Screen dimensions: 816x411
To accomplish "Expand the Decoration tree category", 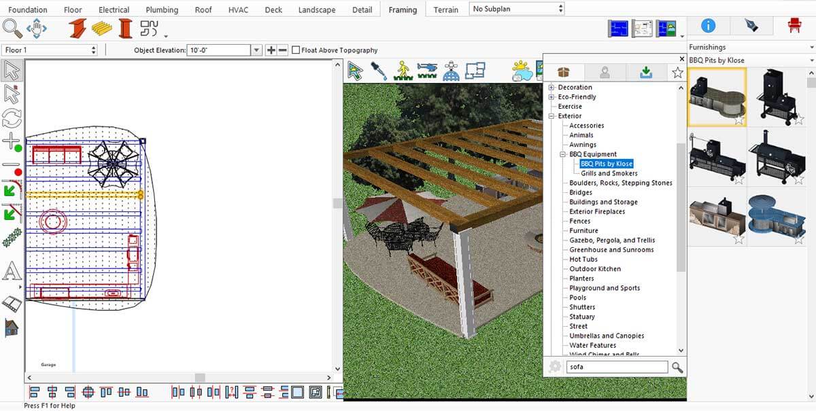I will [551, 88].
